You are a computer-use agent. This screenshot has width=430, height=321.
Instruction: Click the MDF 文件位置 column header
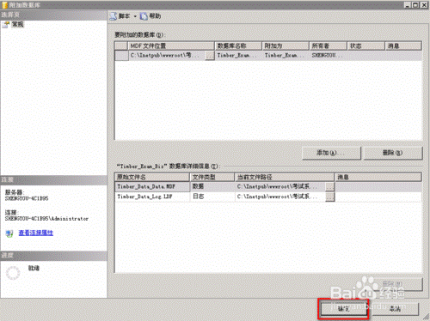click(x=171, y=45)
